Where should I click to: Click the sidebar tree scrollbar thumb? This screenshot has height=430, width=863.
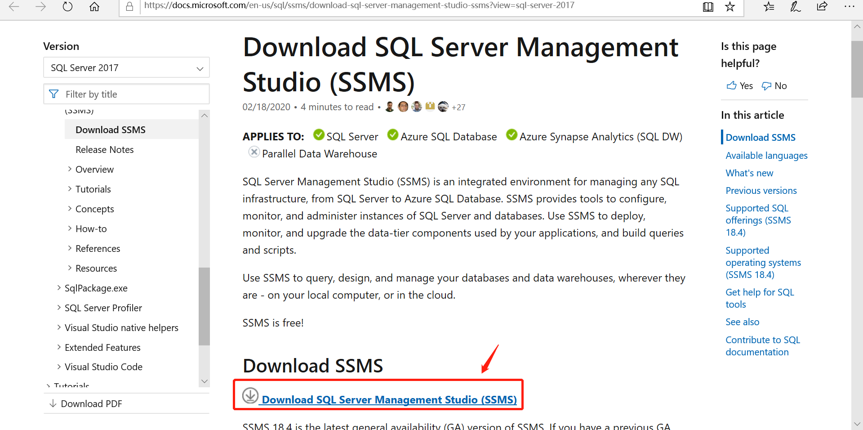click(205, 306)
